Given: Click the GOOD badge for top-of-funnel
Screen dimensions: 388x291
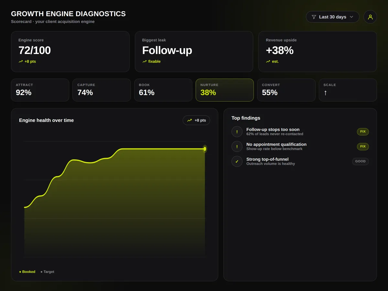Looking at the screenshot, I should point(361,161).
